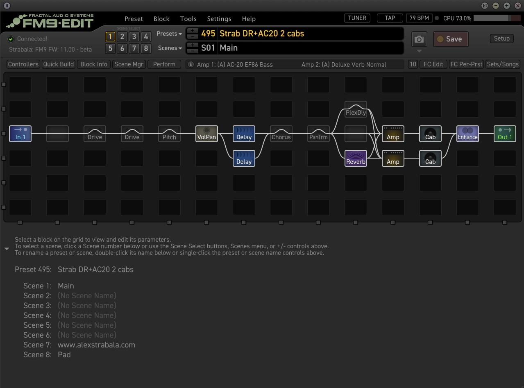
Task: Switch to scene 8 button
Action: pyautogui.click(x=146, y=49)
